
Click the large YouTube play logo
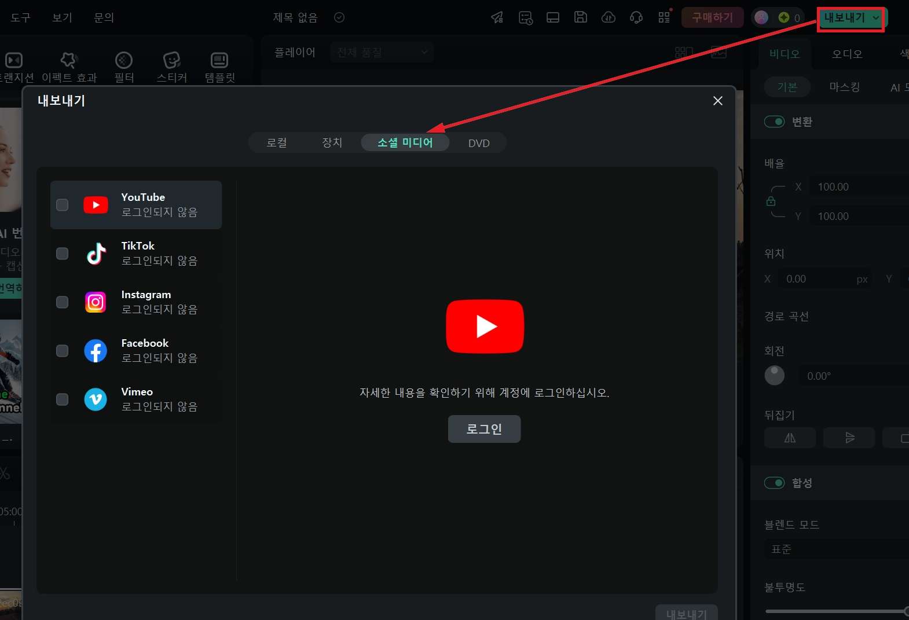pyautogui.click(x=485, y=326)
